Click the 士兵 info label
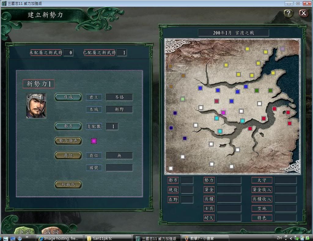 (209, 209)
